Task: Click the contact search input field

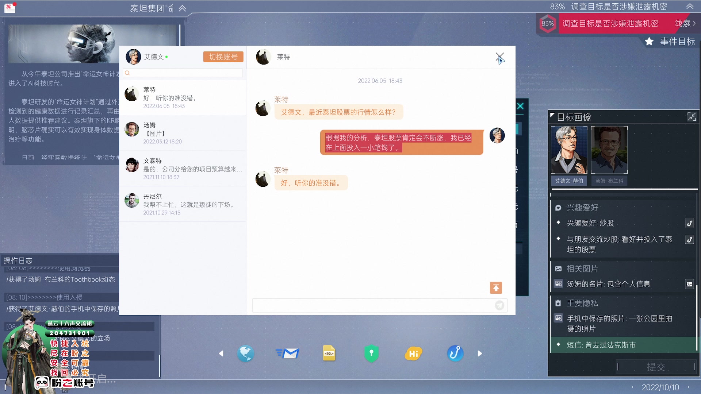Action: click(183, 73)
